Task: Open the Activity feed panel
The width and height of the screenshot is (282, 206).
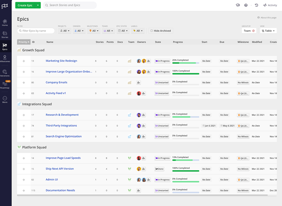Action: (x=270, y=5)
